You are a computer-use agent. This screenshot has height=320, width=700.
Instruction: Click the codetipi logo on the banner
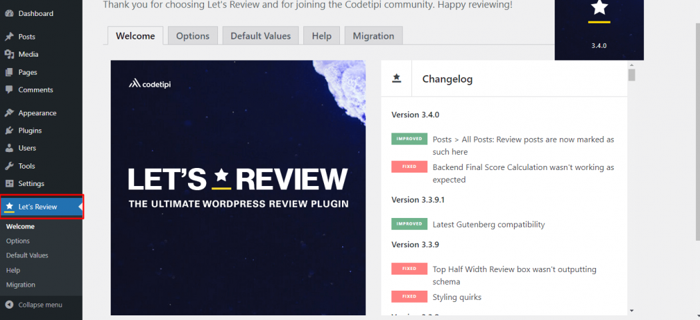coord(149,83)
